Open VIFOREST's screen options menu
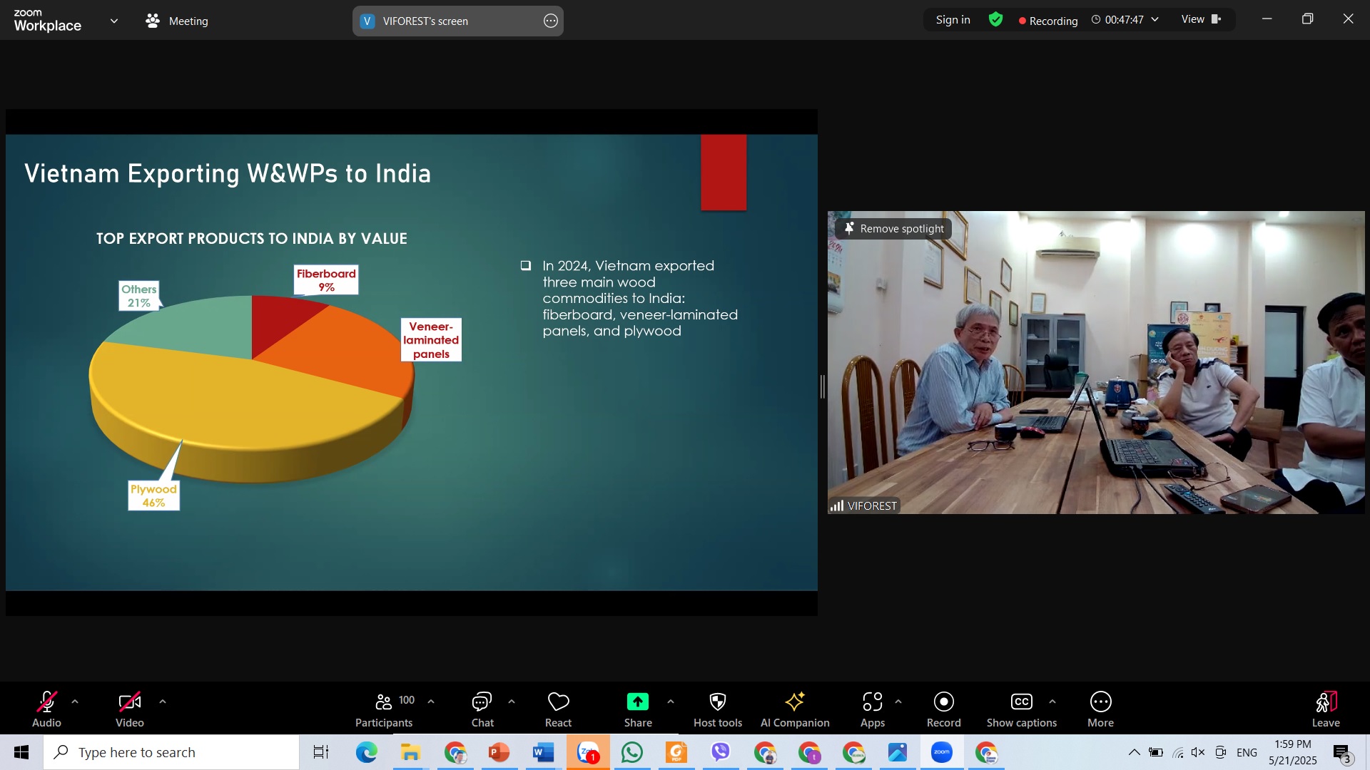This screenshot has width=1370, height=770. tap(550, 21)
